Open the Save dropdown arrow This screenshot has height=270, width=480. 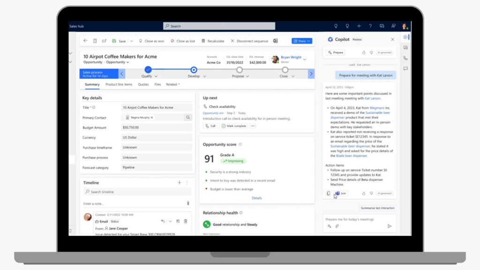pyautogui.click(x=132, y=41)
